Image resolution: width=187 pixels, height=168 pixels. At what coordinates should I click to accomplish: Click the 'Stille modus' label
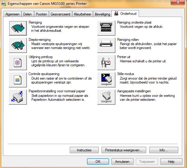126,74
